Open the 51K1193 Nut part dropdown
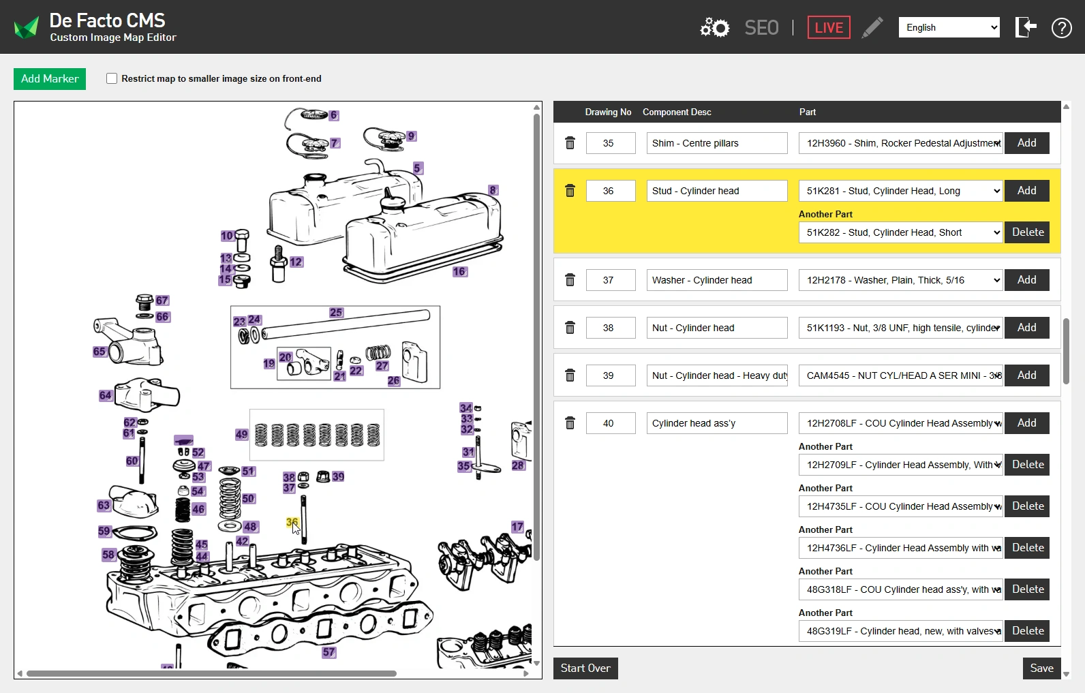1085x693 pixels. 900,328
